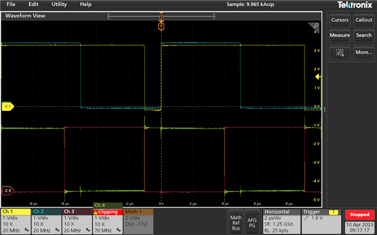Click the yellow trigger level arrow
Screen dimensions: 377x235
318,77
